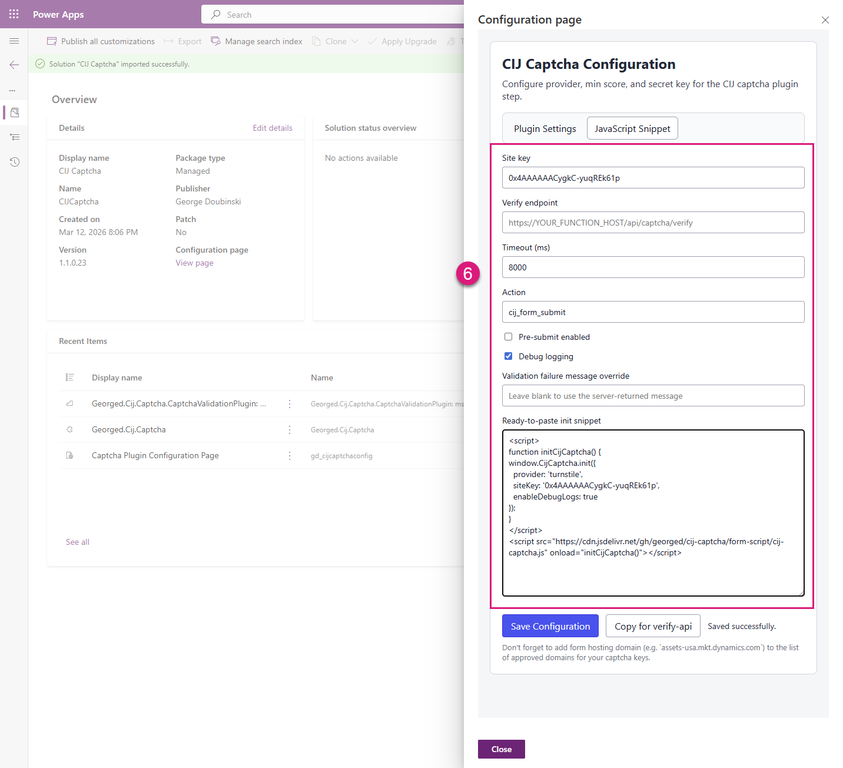The image size is (843, 768).
Task: Click the Edit details link
Action: [273, 128]
